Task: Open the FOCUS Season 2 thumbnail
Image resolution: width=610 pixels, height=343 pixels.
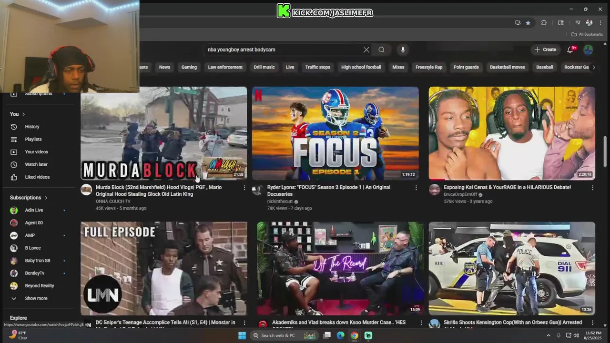Action: pyautogui.click(x=335, y=133)
